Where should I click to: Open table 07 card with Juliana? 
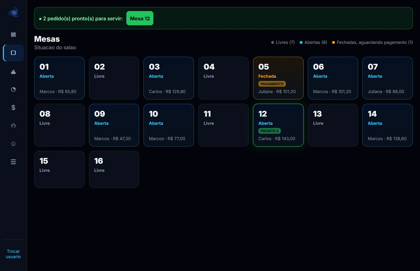pyautogui.click(x=387, y=78)
